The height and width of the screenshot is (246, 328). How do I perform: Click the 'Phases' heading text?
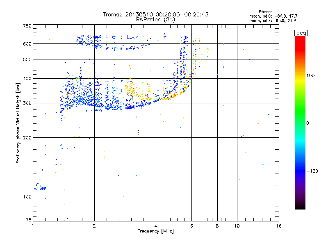(x=265, y=12)
